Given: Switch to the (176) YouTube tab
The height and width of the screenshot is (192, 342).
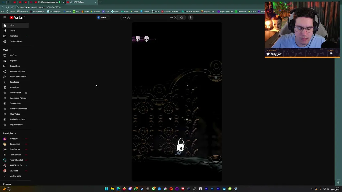Looking at the screenshot, I should (x=81, y=2).
